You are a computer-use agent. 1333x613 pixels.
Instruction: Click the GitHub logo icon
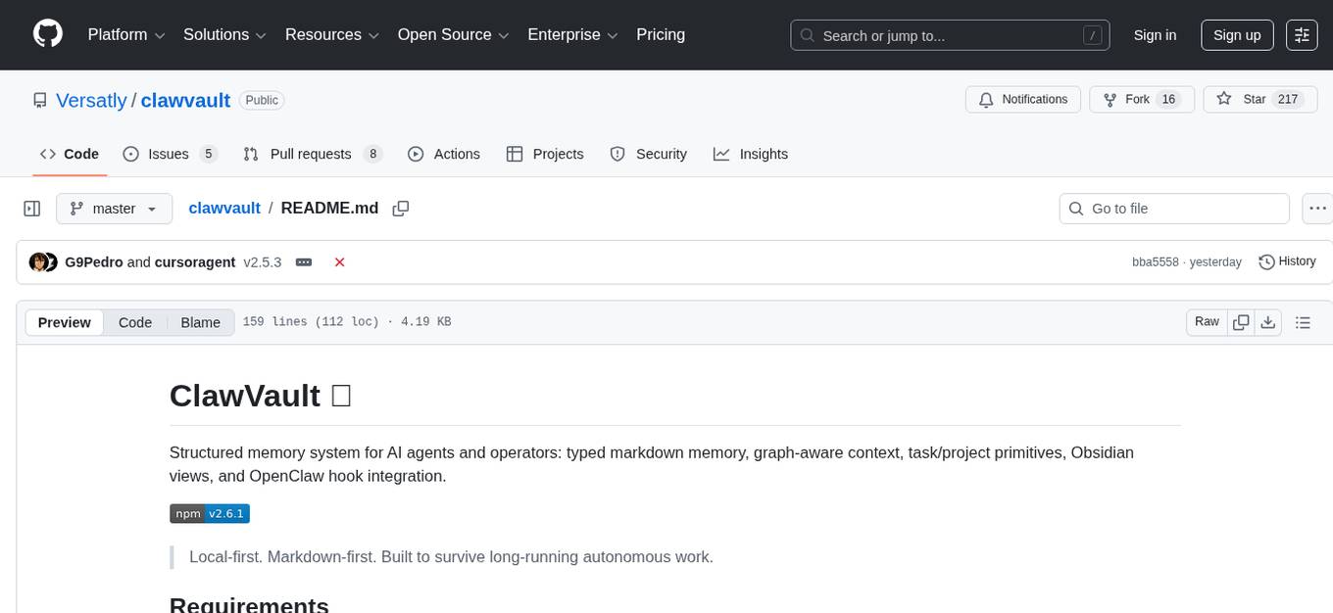click(48, 34)
